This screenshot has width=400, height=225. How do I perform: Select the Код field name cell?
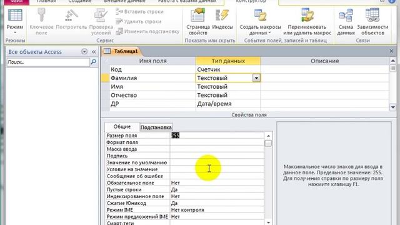click(x=152, y=69)
